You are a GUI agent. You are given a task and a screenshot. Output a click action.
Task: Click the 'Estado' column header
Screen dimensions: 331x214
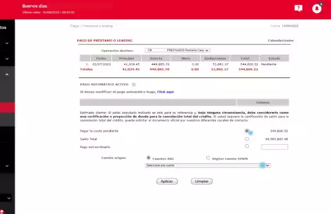click(275, 58)
